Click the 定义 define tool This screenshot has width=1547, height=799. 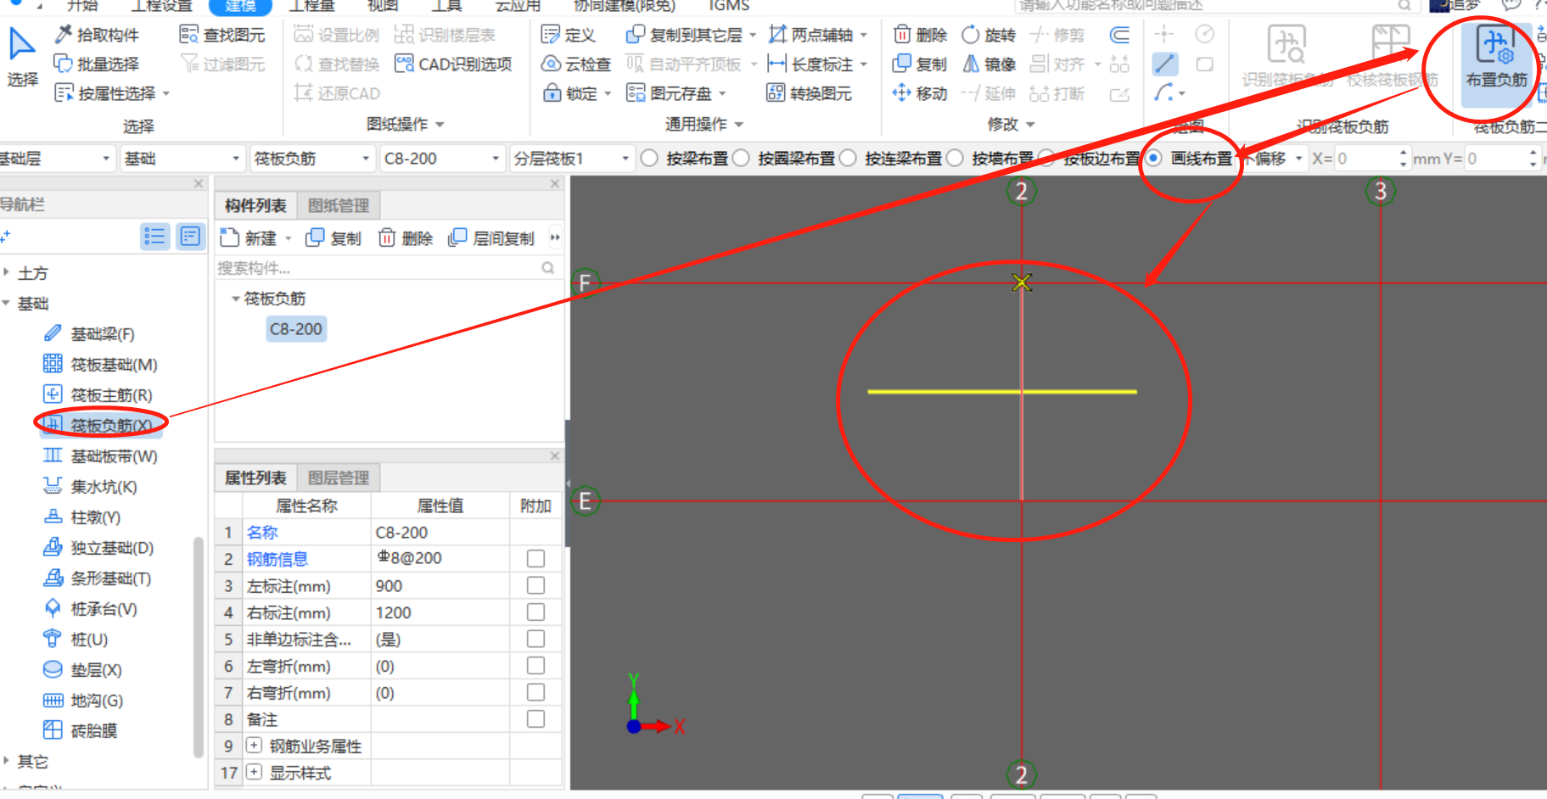569,35
